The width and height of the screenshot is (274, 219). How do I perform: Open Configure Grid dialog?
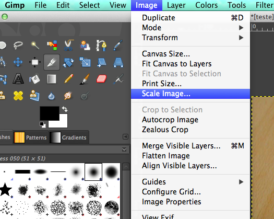pyautogui.click(x=190, y=192)
